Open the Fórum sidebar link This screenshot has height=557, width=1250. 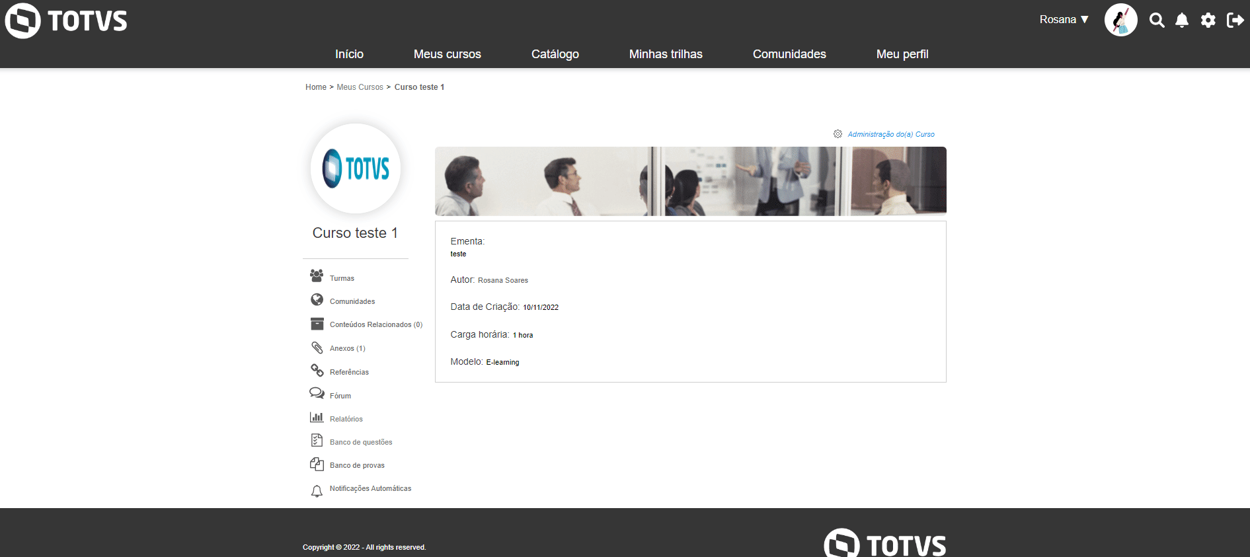click(340, 396)
